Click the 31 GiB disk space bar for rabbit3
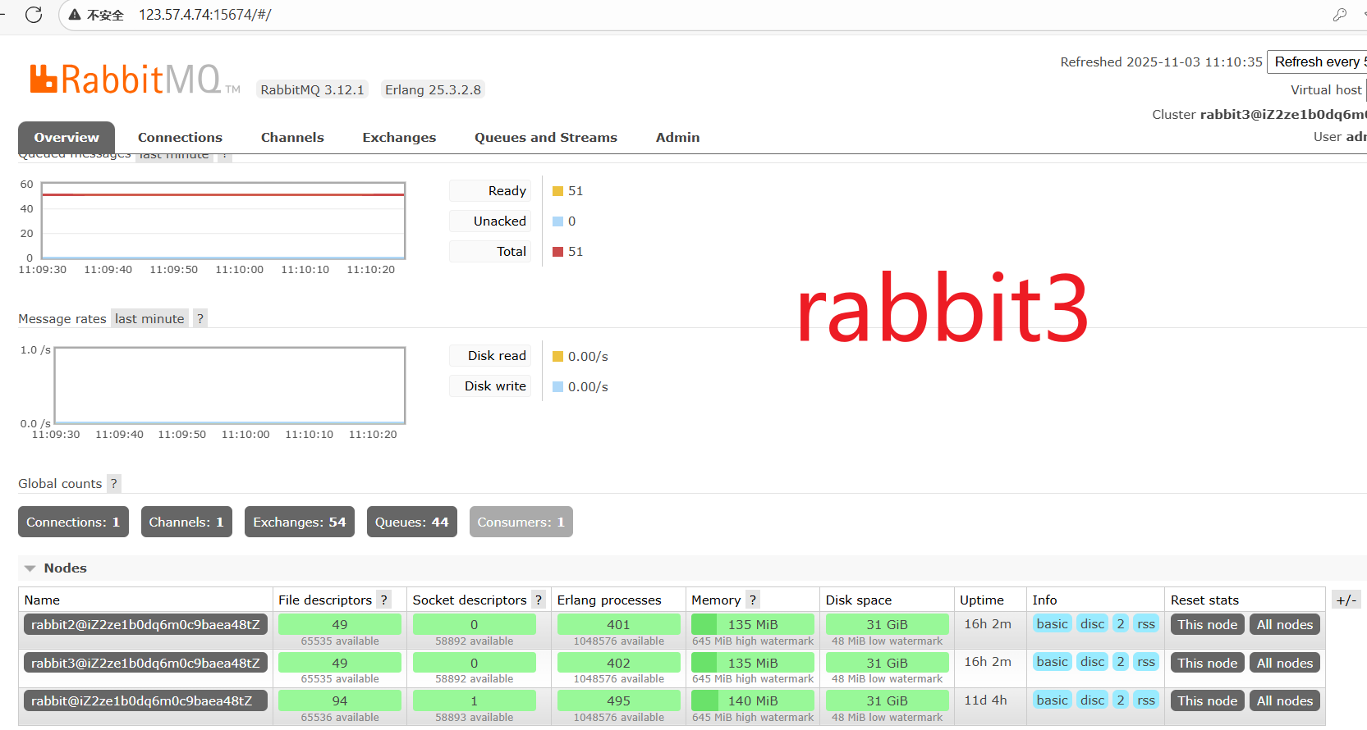The height and width of the screenshot is (730, 1367). pos(887,663)
